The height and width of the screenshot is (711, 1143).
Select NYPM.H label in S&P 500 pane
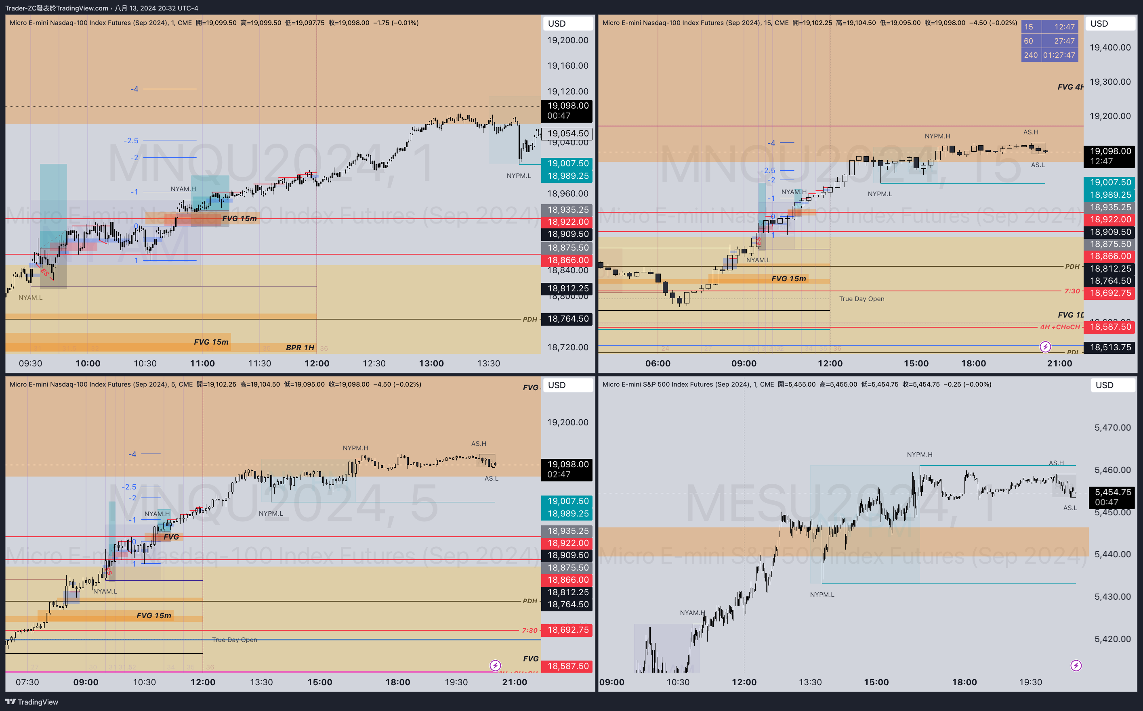[x=920, y=454]
